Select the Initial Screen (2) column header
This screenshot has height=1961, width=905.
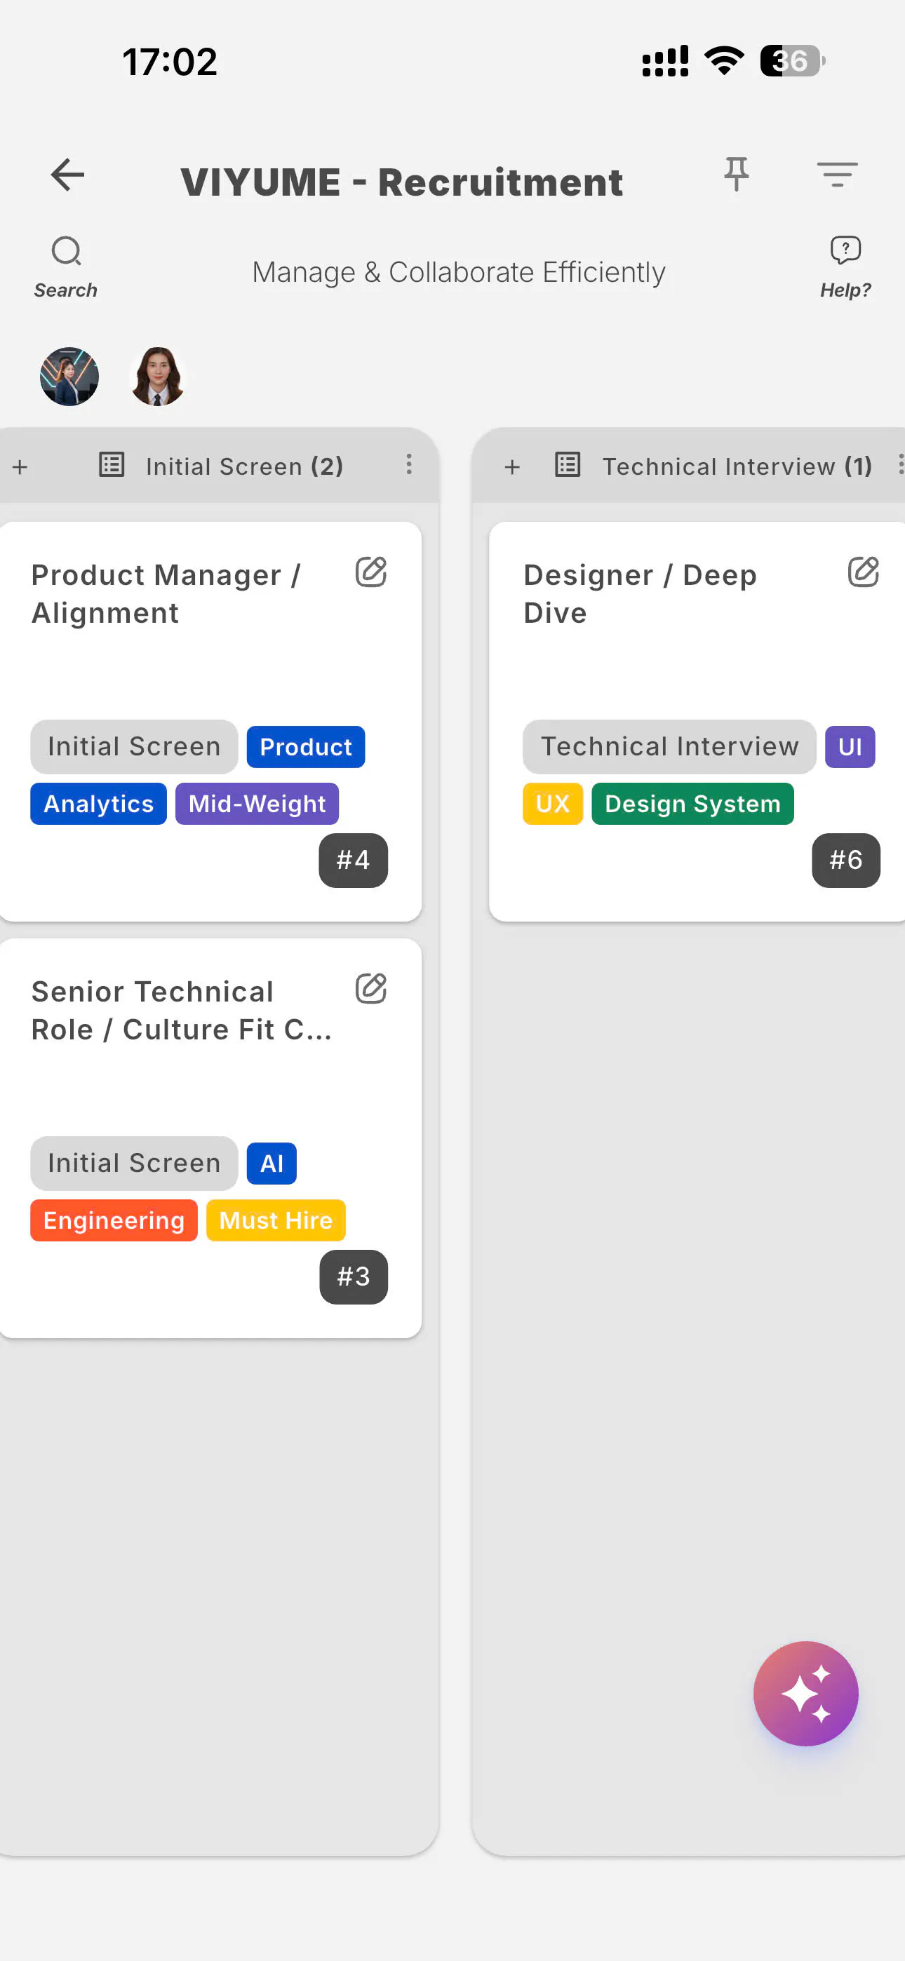(x=245, y=466)
